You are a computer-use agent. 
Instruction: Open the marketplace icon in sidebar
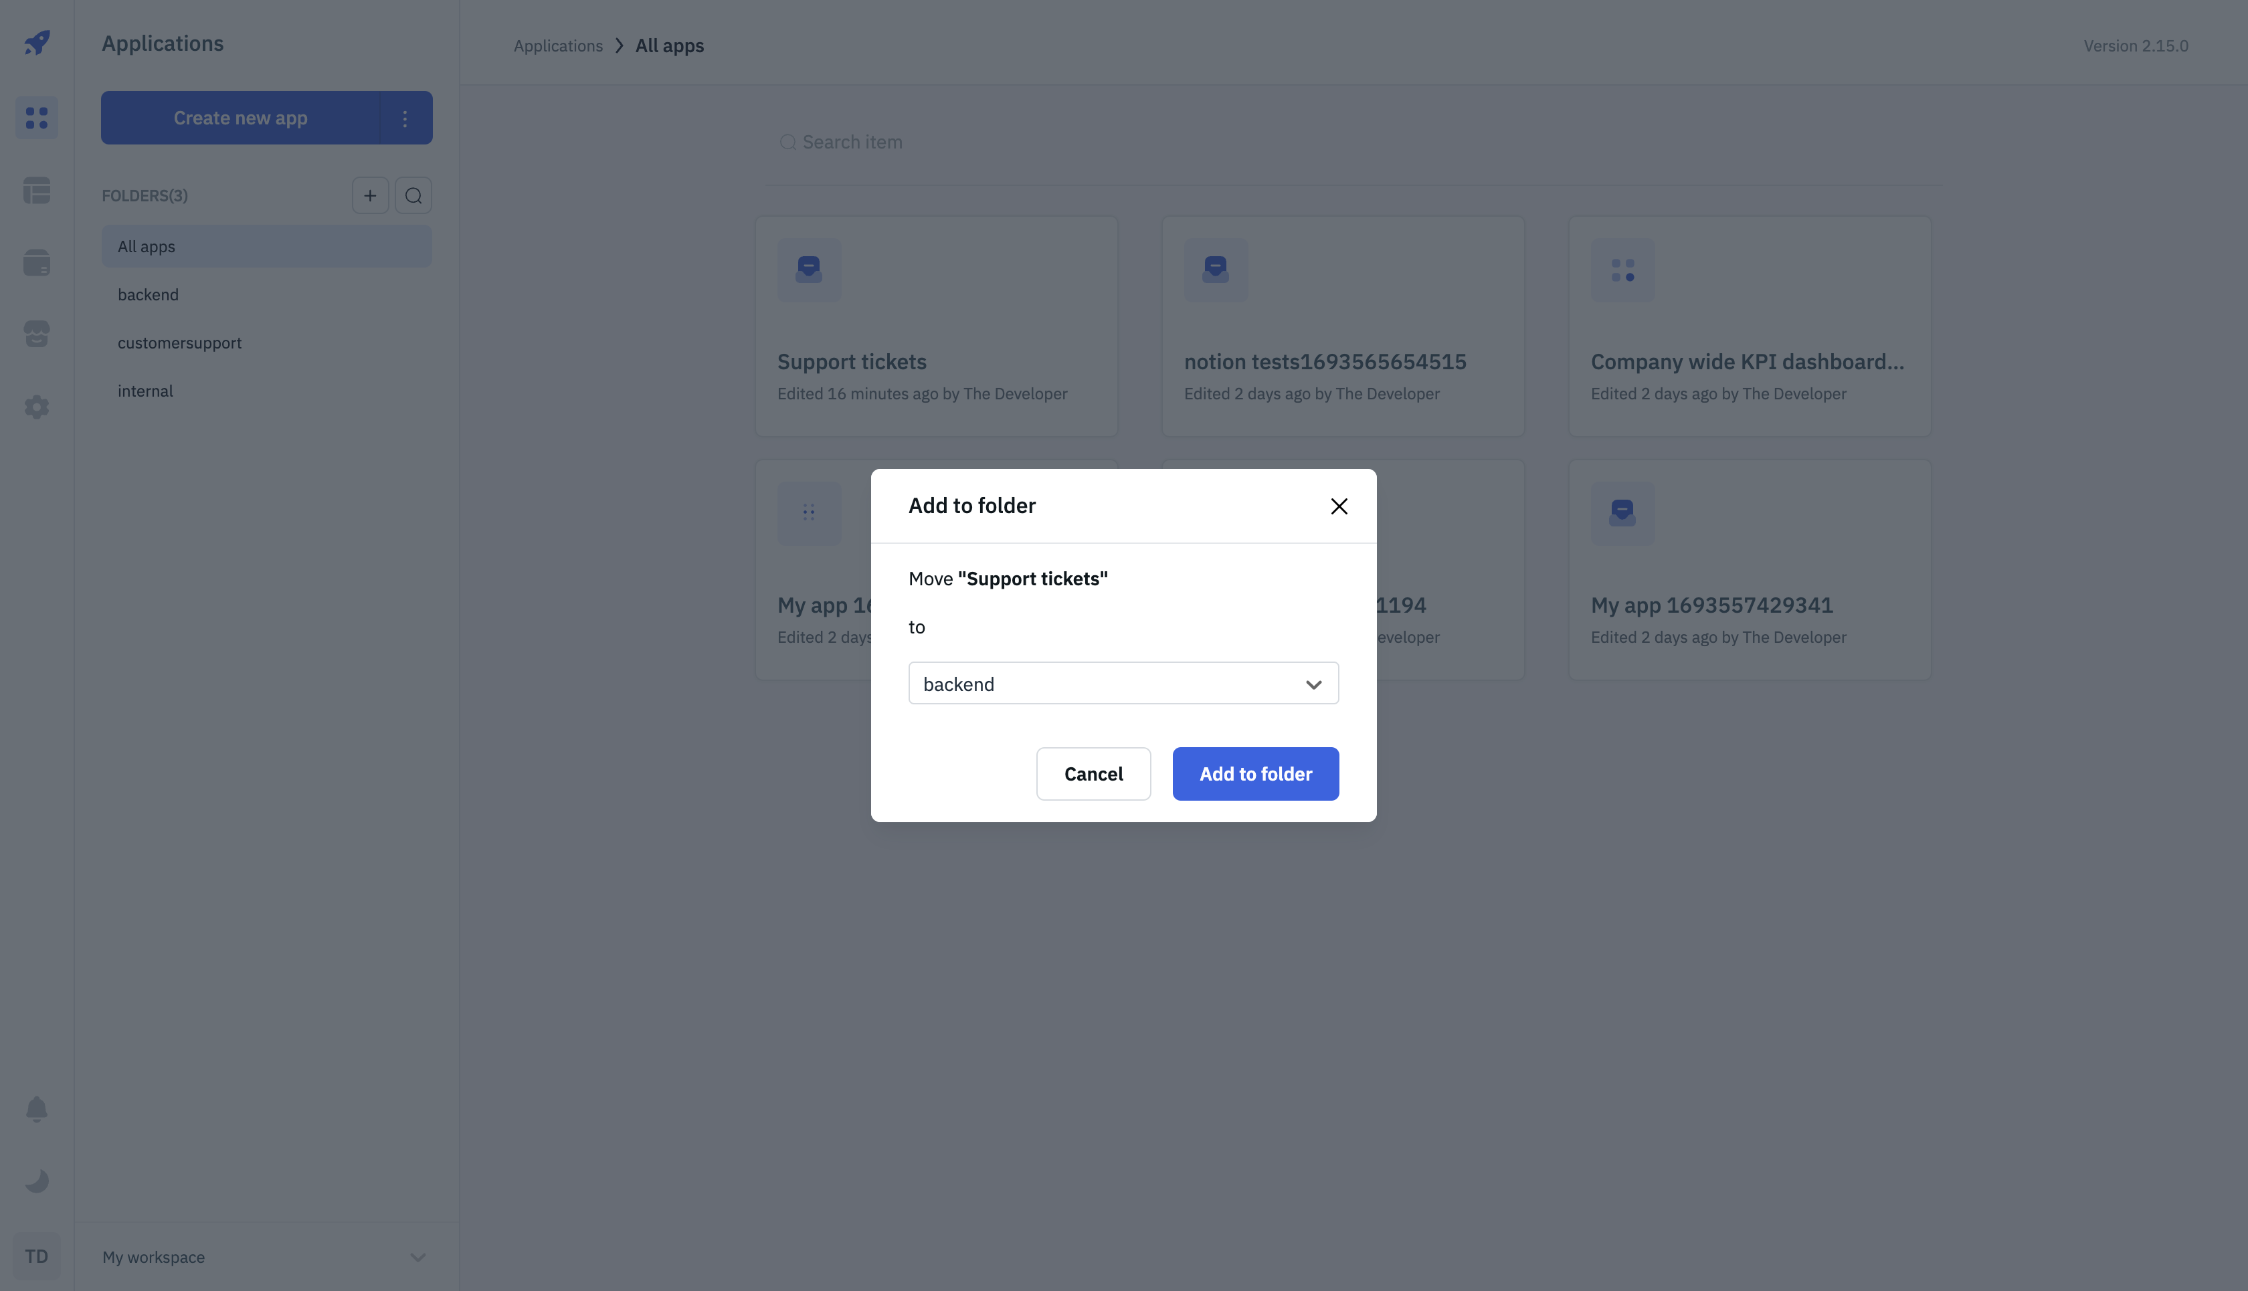point(36,333)
